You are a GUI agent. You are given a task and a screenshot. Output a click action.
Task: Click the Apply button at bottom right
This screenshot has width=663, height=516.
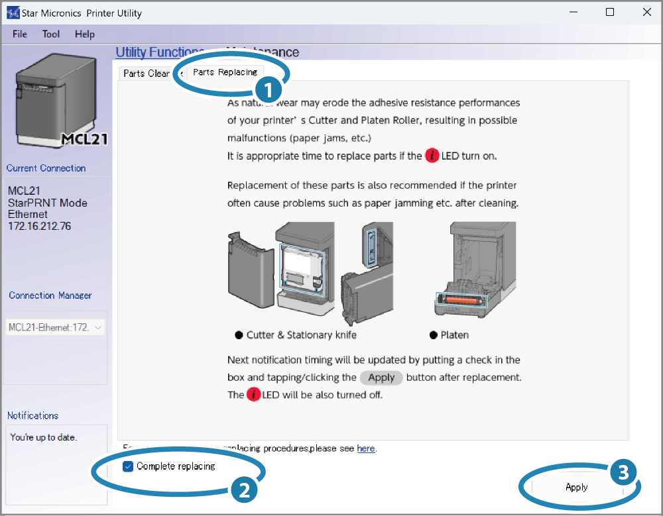pos(577,488)
